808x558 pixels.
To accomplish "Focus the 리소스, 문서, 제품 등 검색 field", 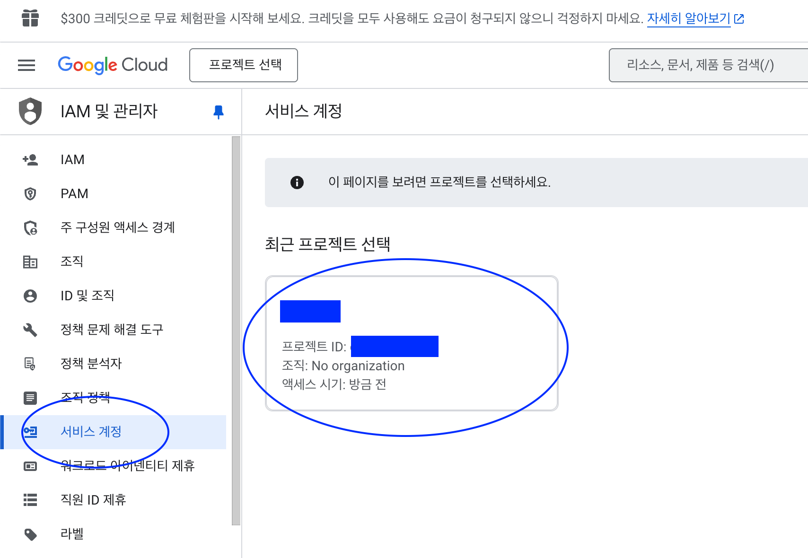I will click(x=708, y=65).
